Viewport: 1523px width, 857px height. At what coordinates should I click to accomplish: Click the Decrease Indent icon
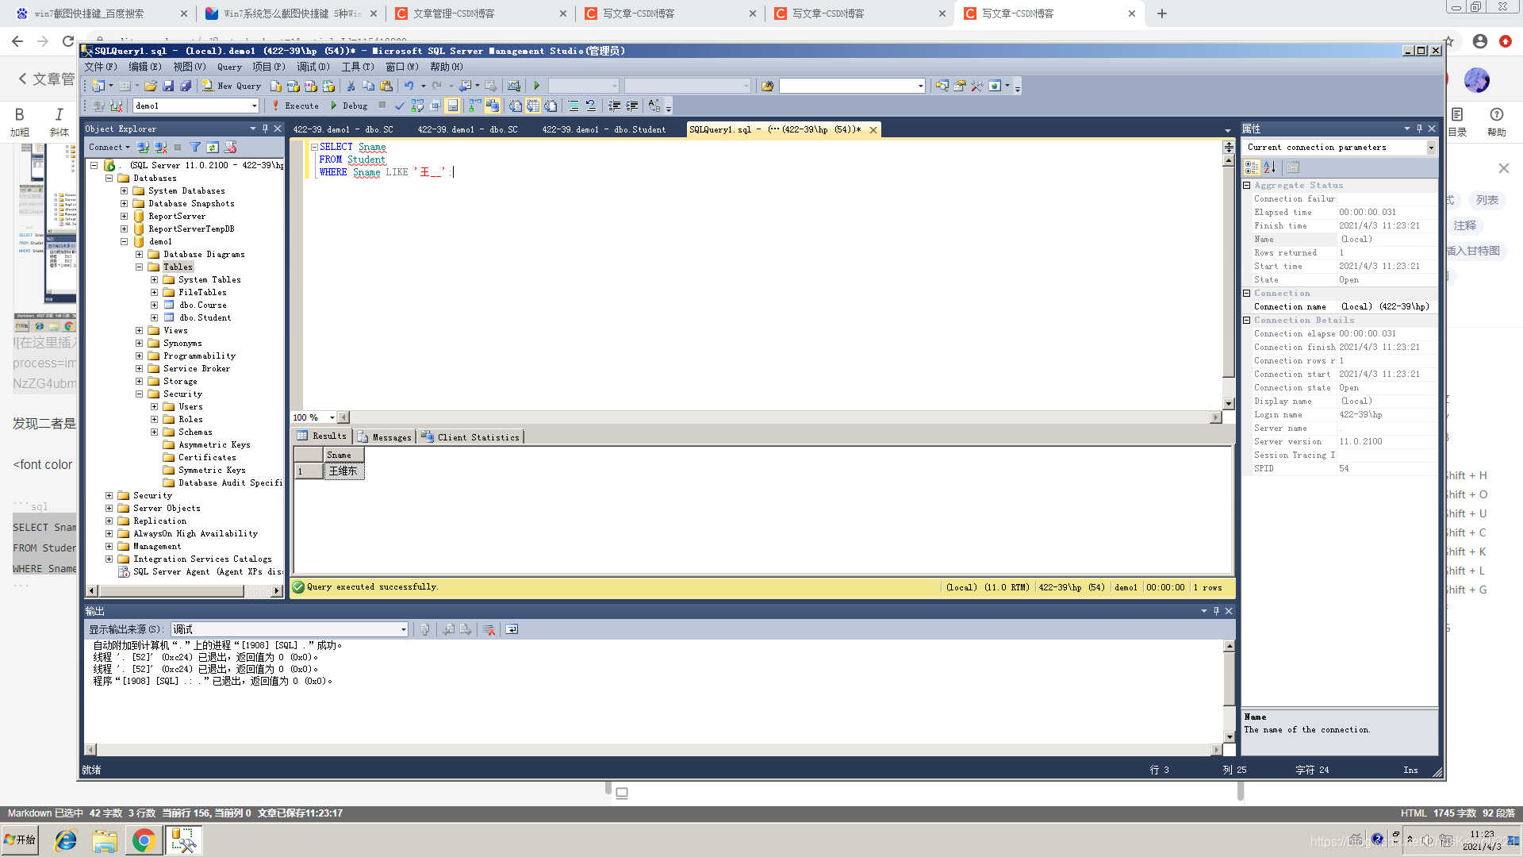[x=614, y=106]
